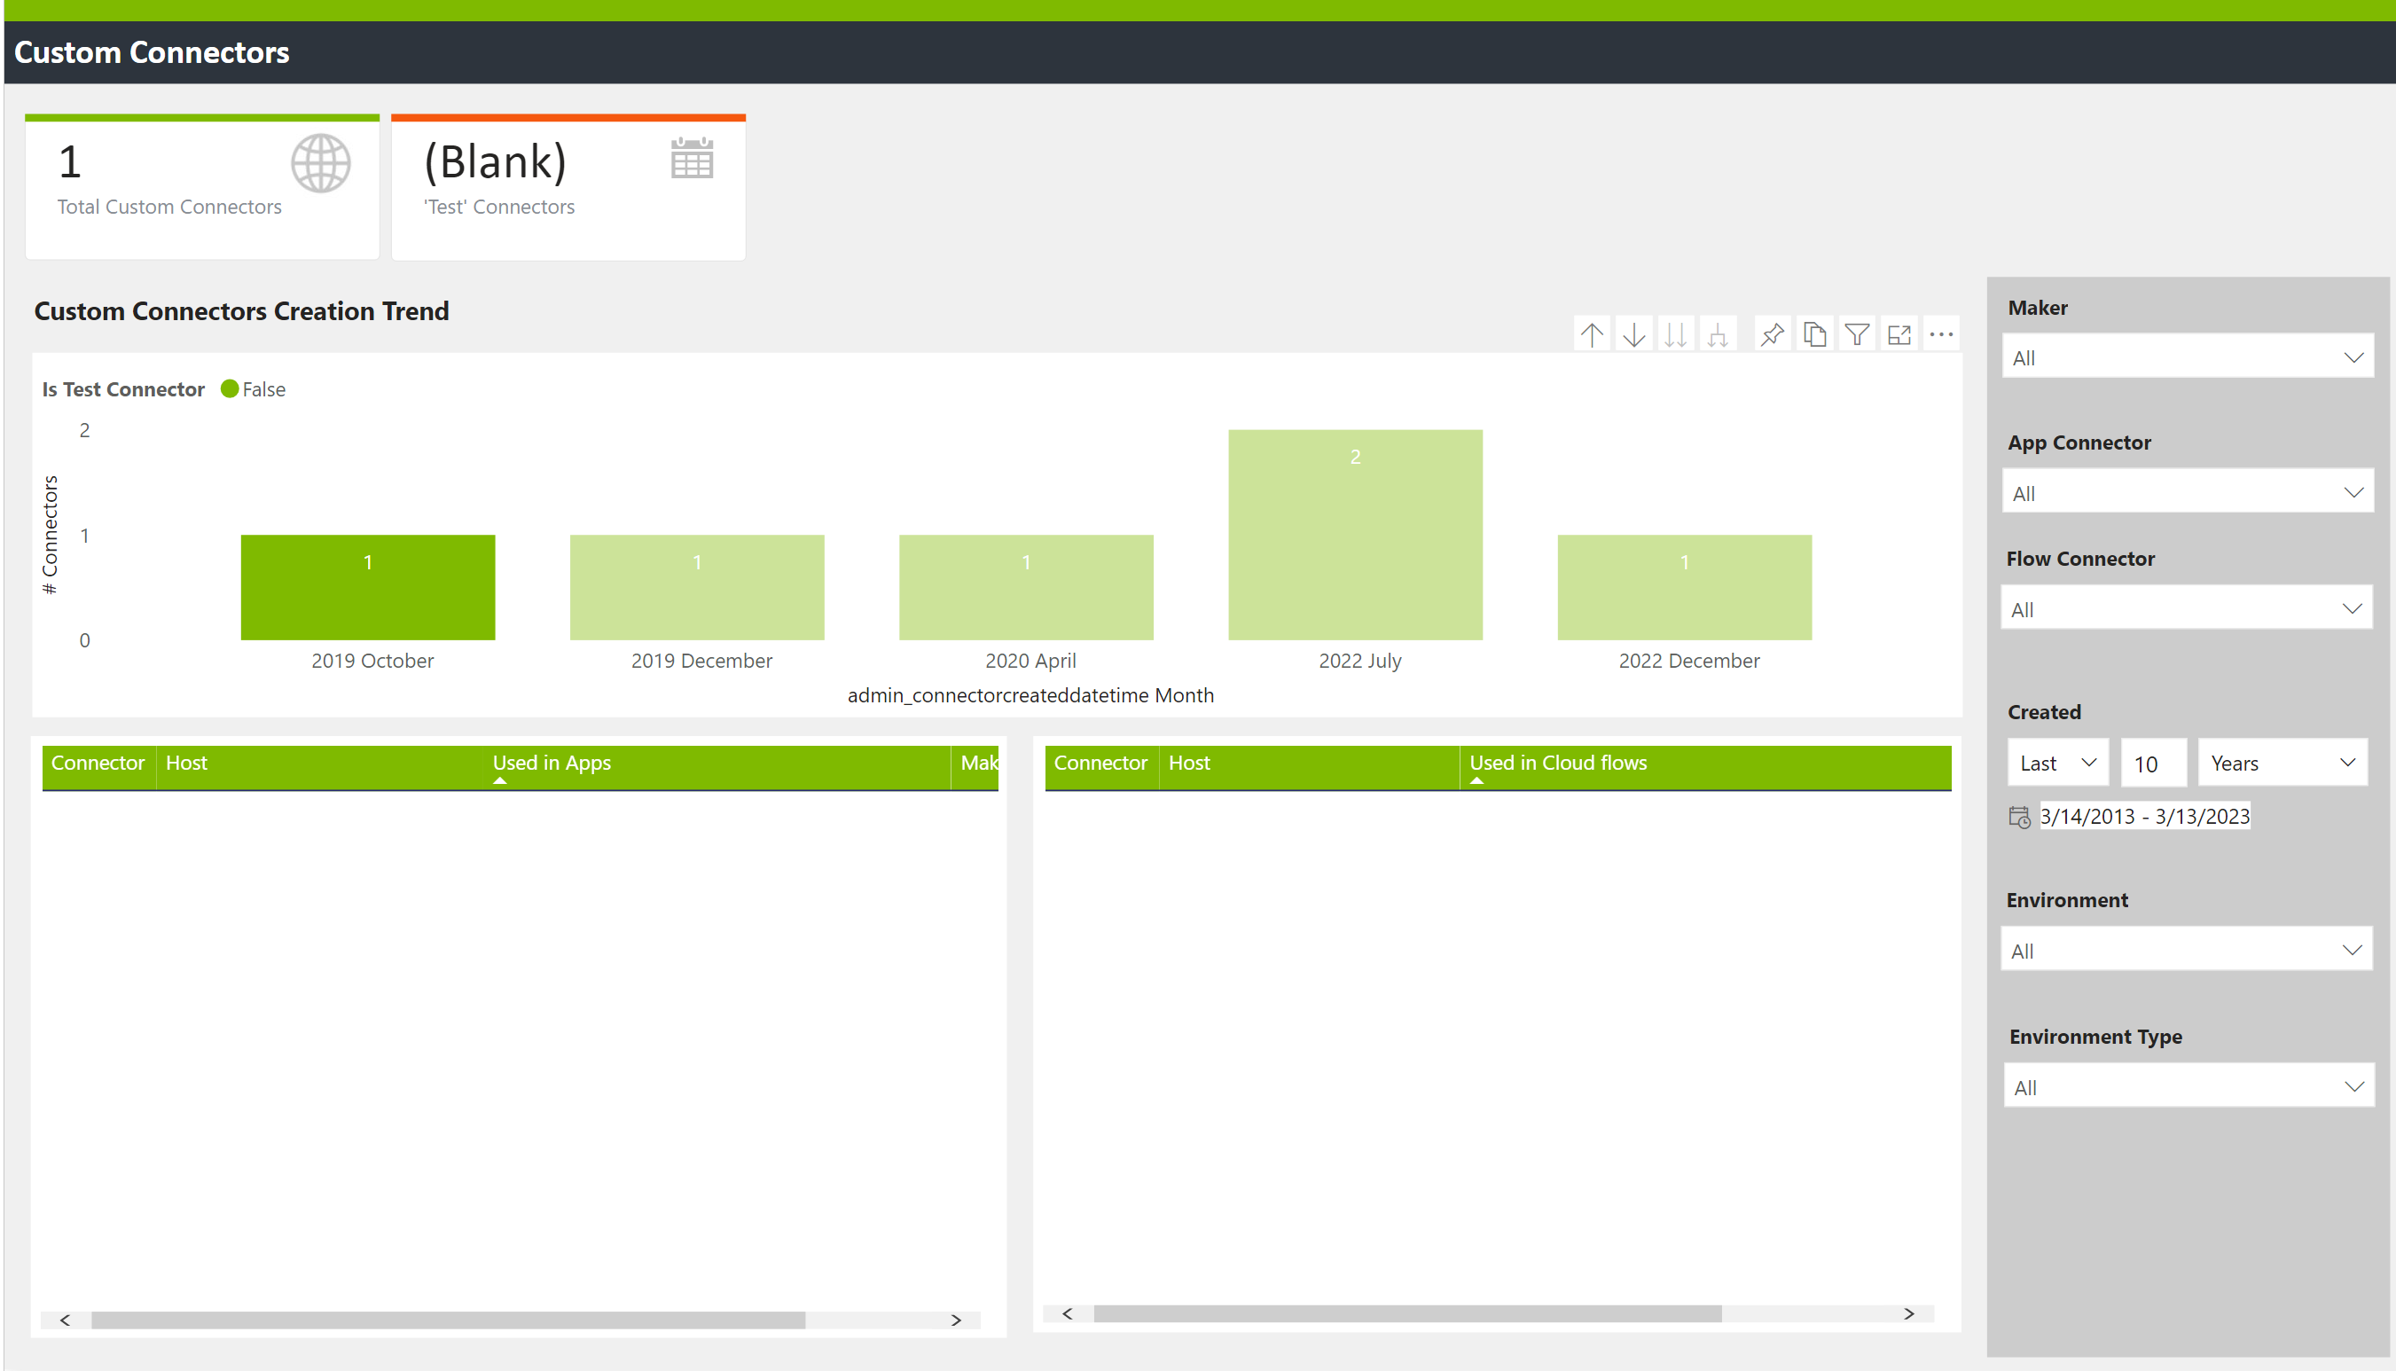Go to next level in hierarchy icon

1676,335
